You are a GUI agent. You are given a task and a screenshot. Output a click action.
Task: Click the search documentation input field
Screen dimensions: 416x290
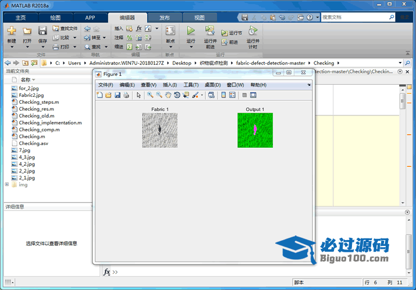pos(356,17)
